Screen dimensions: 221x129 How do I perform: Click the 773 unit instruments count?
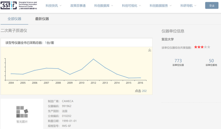coord(178,61)
